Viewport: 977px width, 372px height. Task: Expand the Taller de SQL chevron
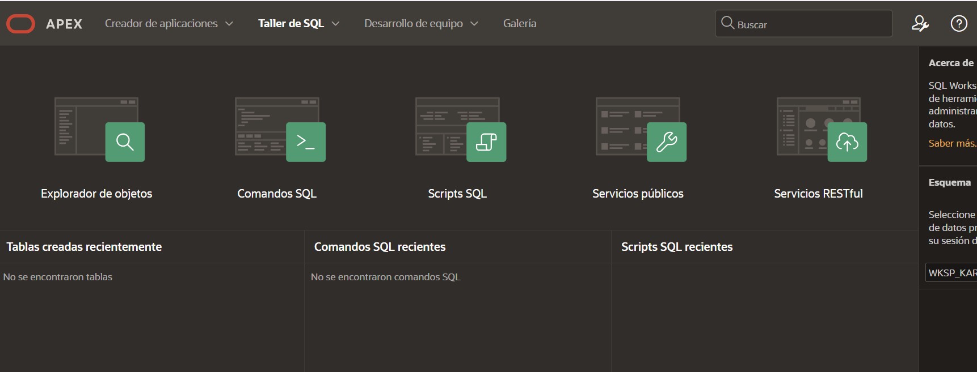pyautogui.click(x=335, y=24)
